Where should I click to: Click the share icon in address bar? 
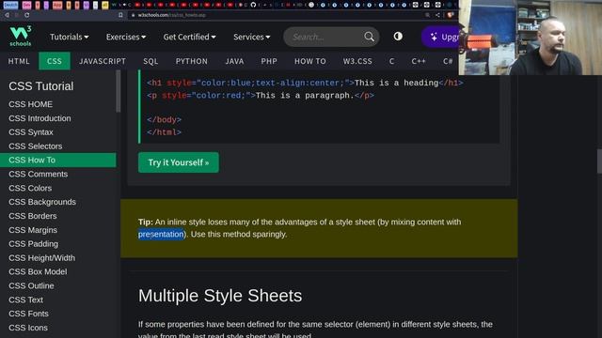coord(437,15)
